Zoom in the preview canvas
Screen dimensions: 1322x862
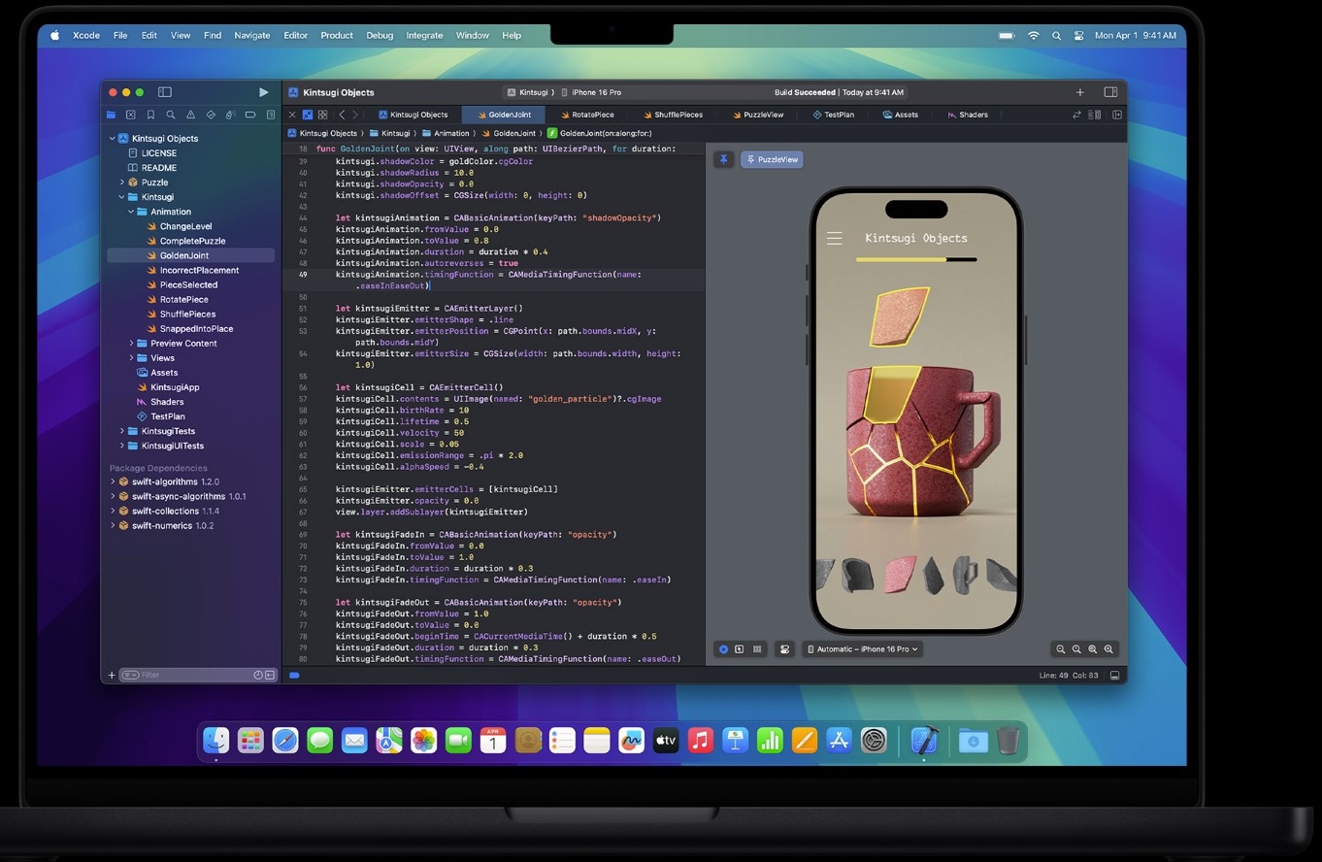coord(1108,649)
